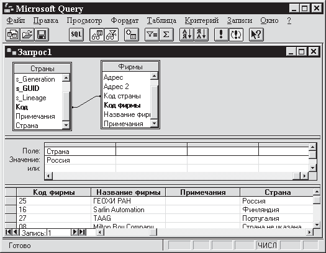Toggle the Show/Hide Tables pane button
Image resolution: width=326 pixels, height=253 pixels.
tap(97, 35)
